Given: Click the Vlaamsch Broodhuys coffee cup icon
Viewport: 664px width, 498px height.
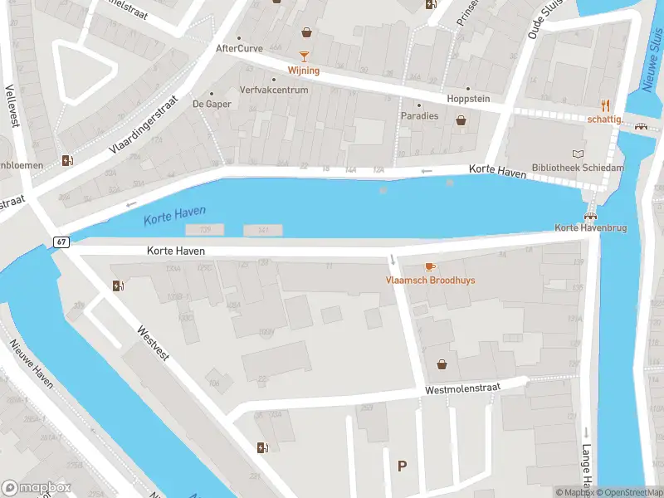Looking at the screenshot, I should (x=430, y=266).
